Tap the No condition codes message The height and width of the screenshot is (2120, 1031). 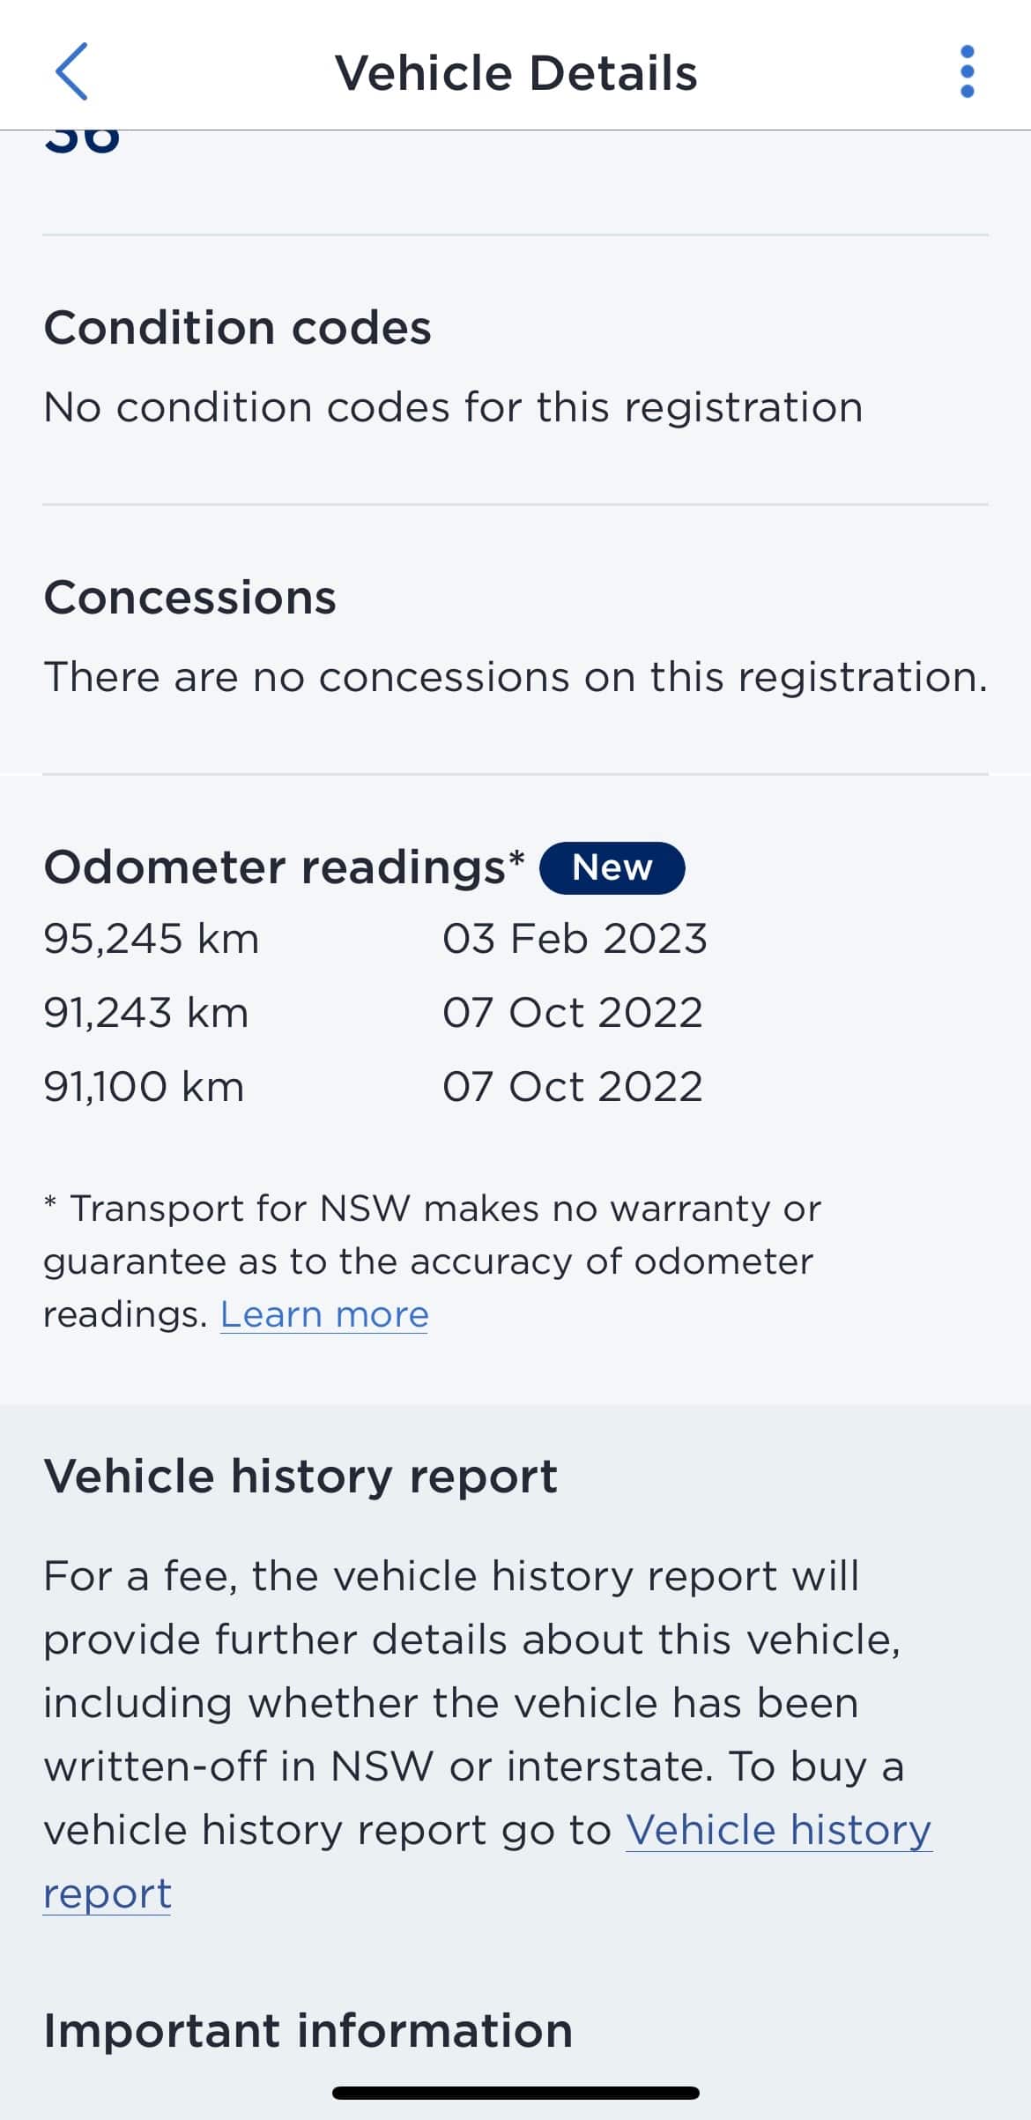point(453,408)
